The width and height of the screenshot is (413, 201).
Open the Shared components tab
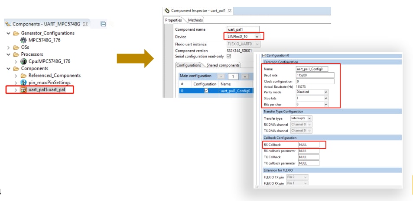point(223,65)
